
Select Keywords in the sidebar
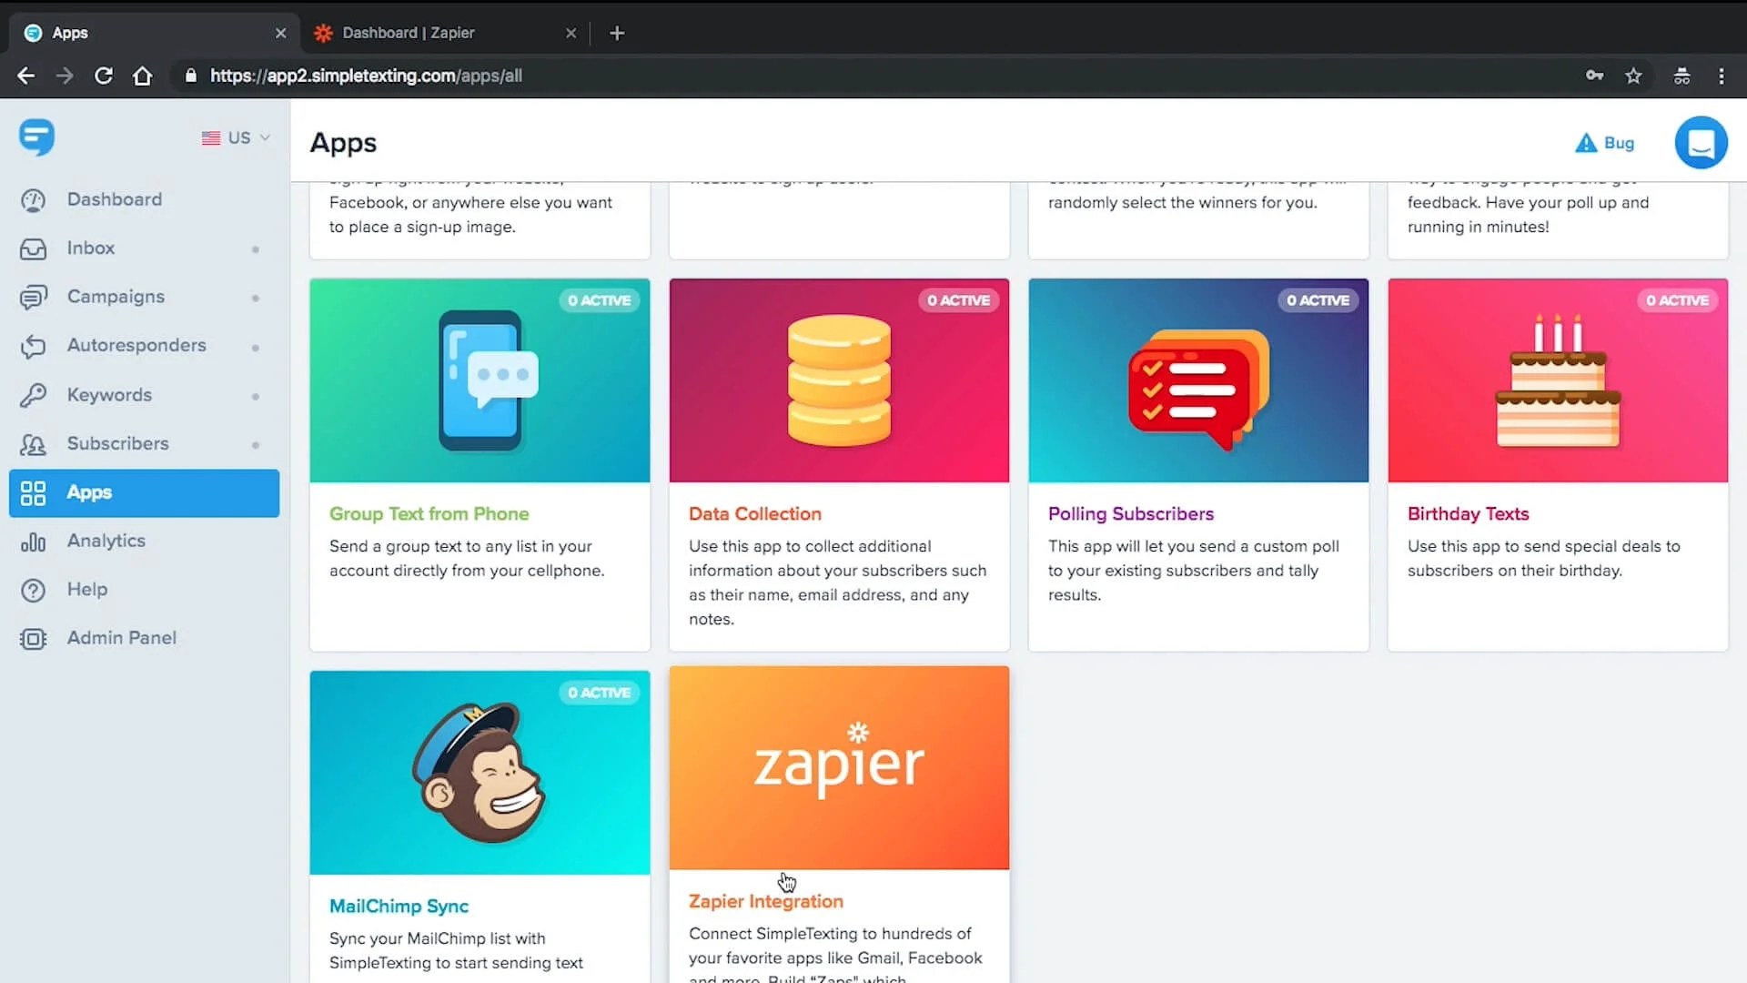(109, 395)
